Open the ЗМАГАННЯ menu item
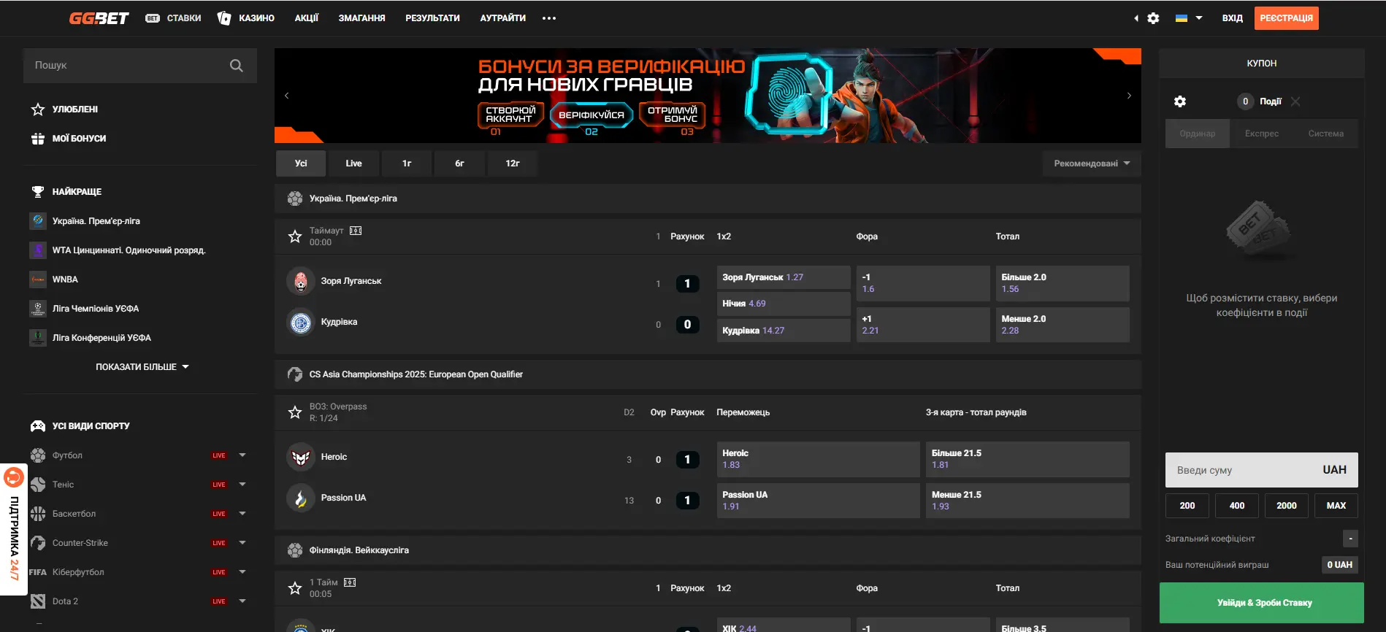Screen dimensions: 1386x632 tap(361, 18)
